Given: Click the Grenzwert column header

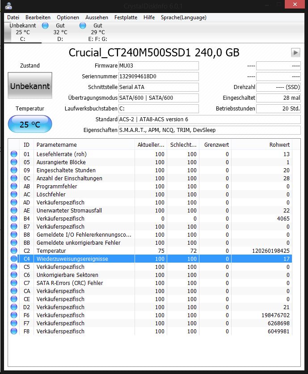Looking at the screenshot, I should click(x=215, y=145).
